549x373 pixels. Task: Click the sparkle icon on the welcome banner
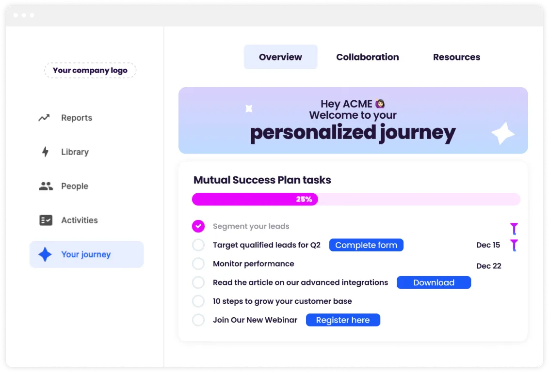point(503,133)
